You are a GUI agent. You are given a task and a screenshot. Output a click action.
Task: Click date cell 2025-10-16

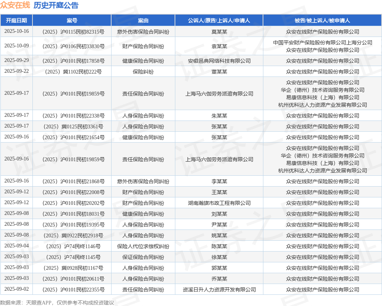(x=16, y=31)
